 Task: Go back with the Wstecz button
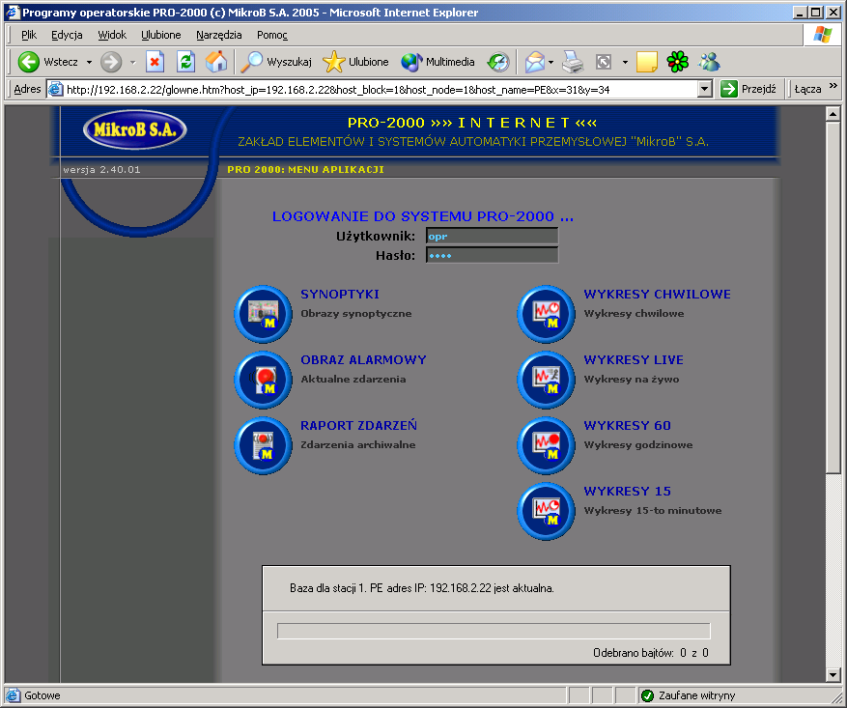48,62
